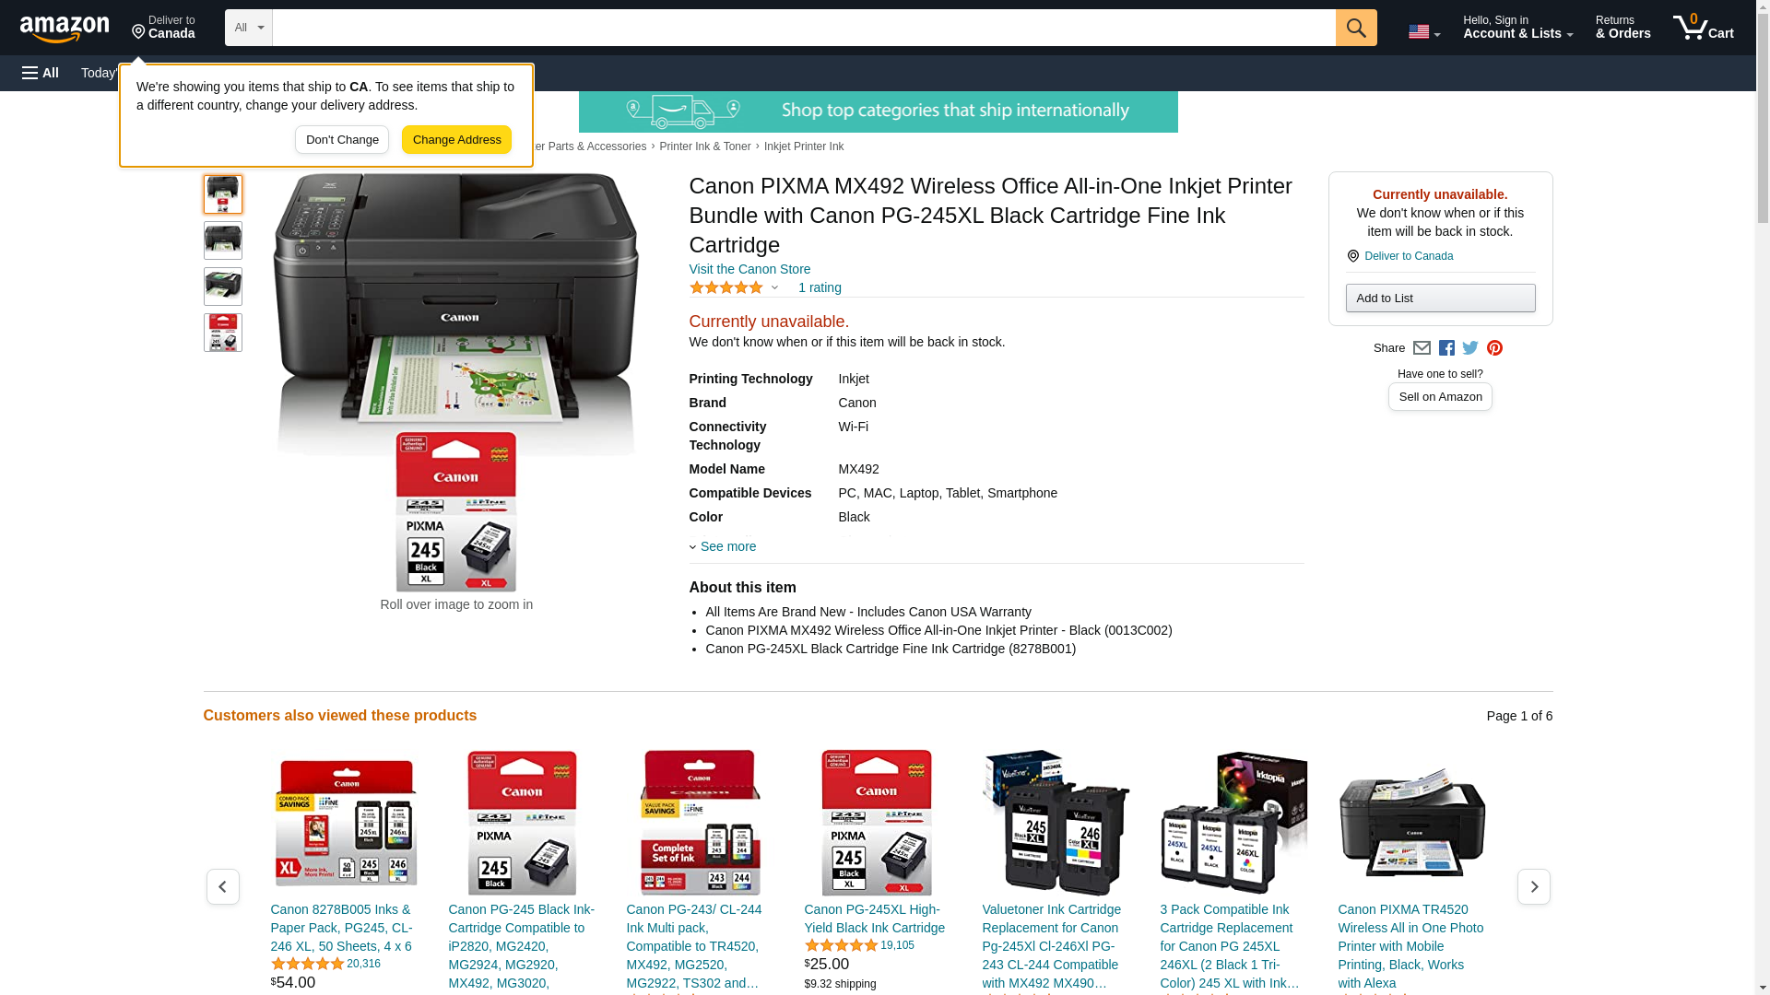
Task: Expand Account & Lists dropdown
Action: click(1517, 28)
